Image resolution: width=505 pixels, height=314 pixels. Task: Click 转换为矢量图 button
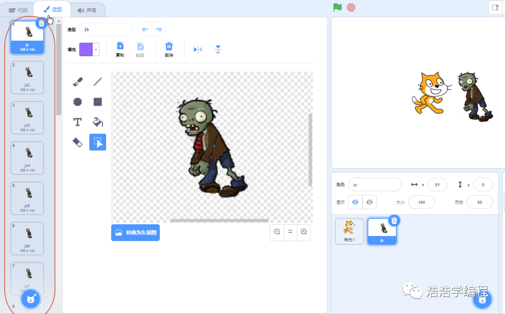tap(136, 232)
